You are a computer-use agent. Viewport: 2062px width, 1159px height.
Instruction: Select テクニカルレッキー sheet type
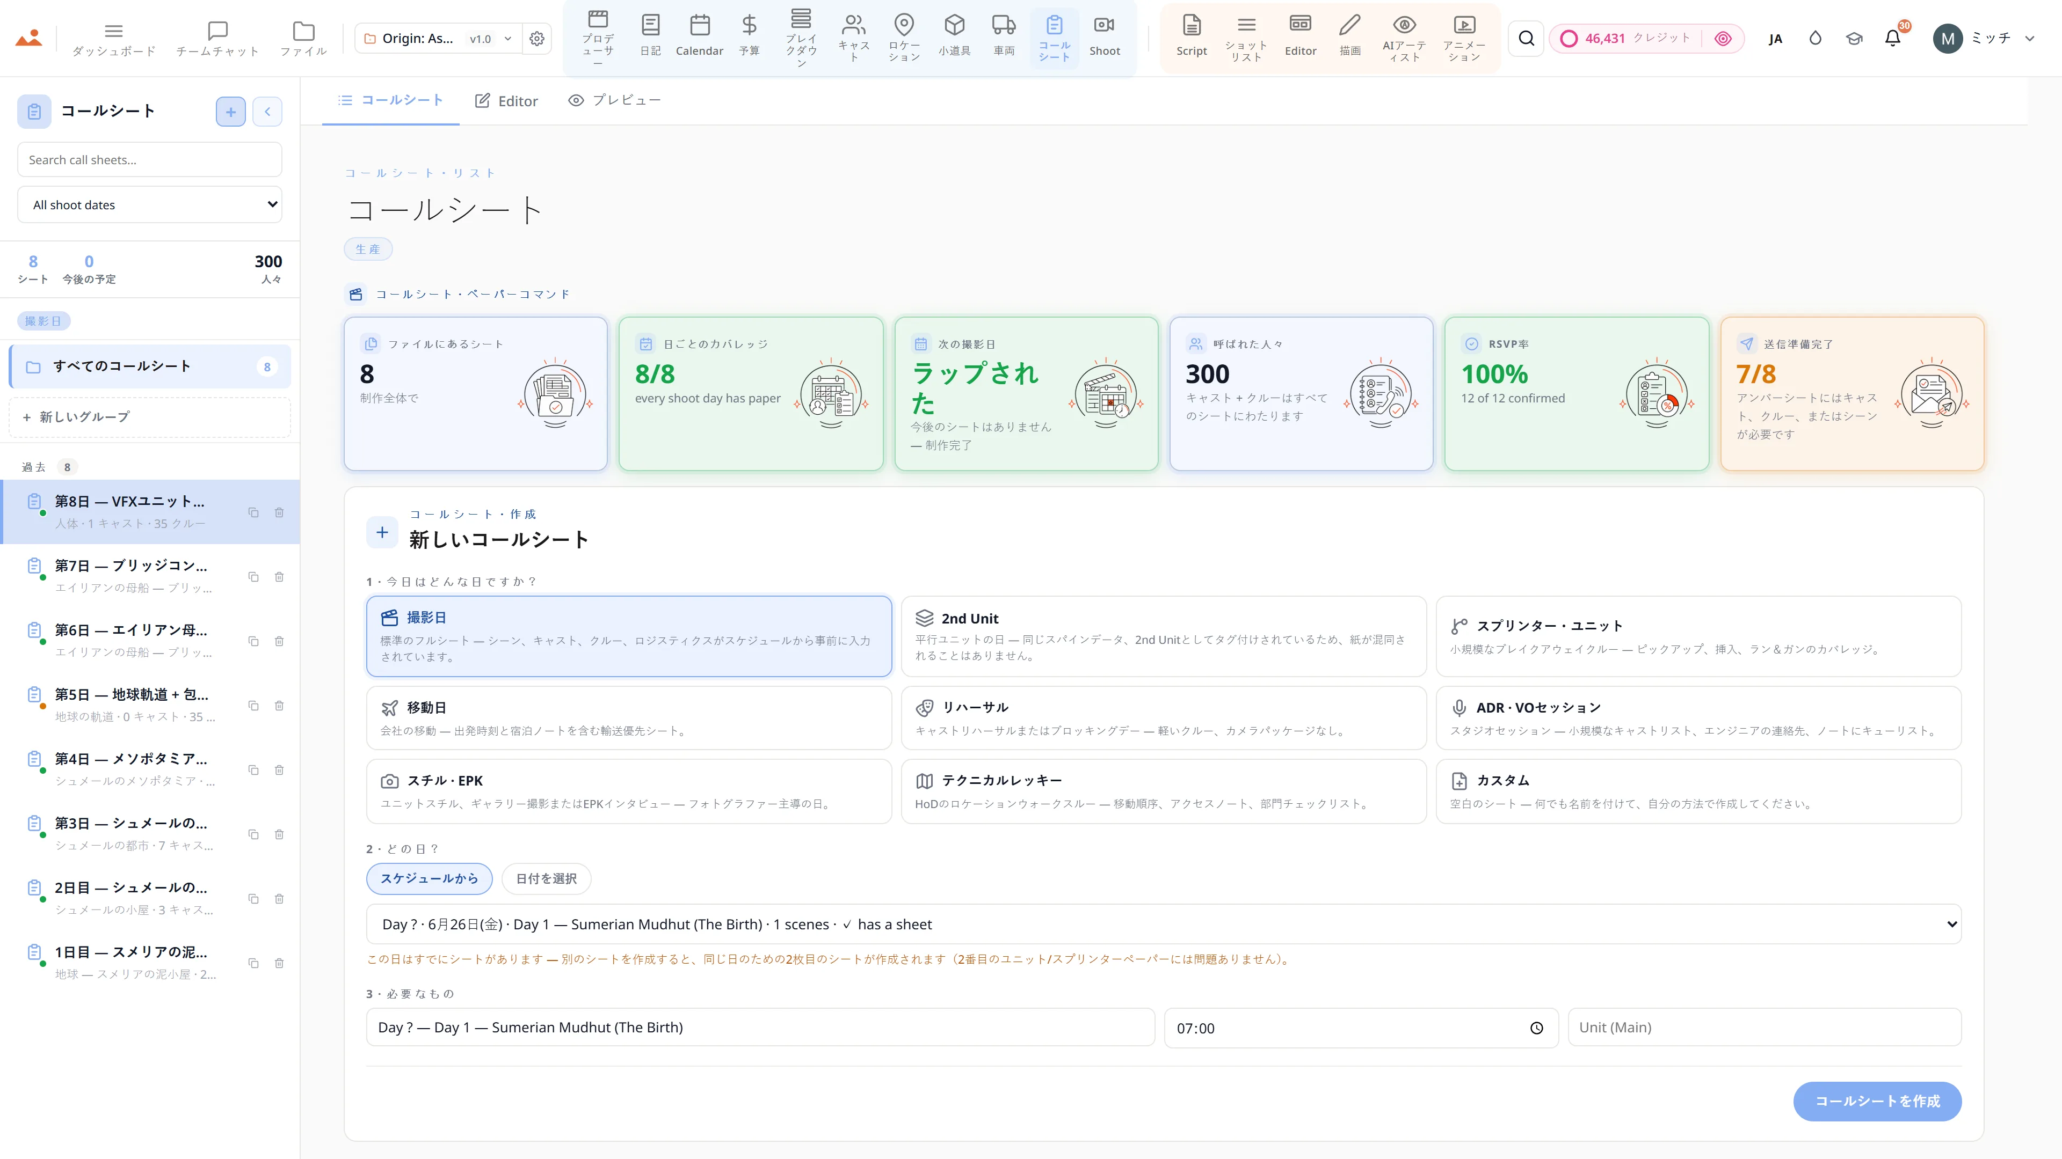[x=1163, y=791]
